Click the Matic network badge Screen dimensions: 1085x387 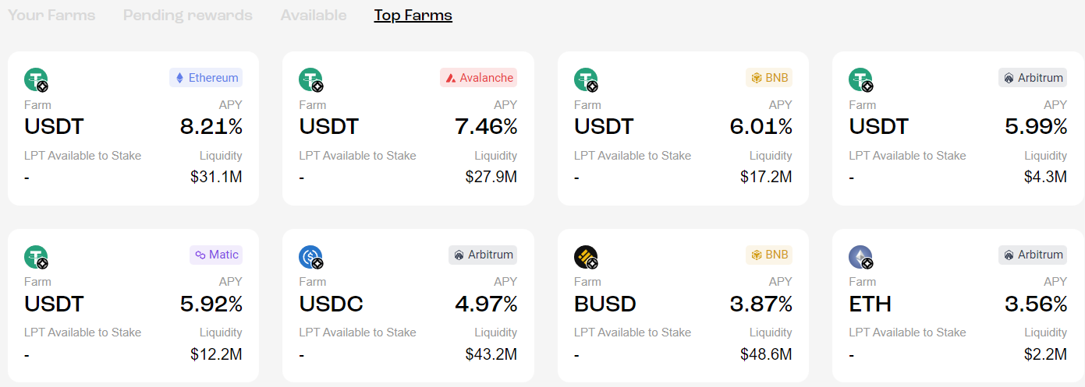point(216,255)
